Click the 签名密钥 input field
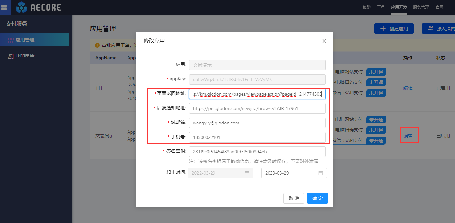Screen dimensions: 455x223 (257, 152)
